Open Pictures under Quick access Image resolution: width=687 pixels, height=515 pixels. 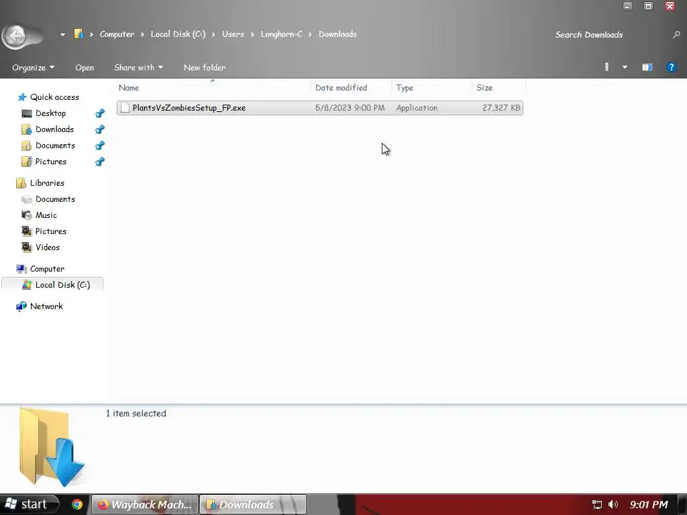click(x=51, y=162)
